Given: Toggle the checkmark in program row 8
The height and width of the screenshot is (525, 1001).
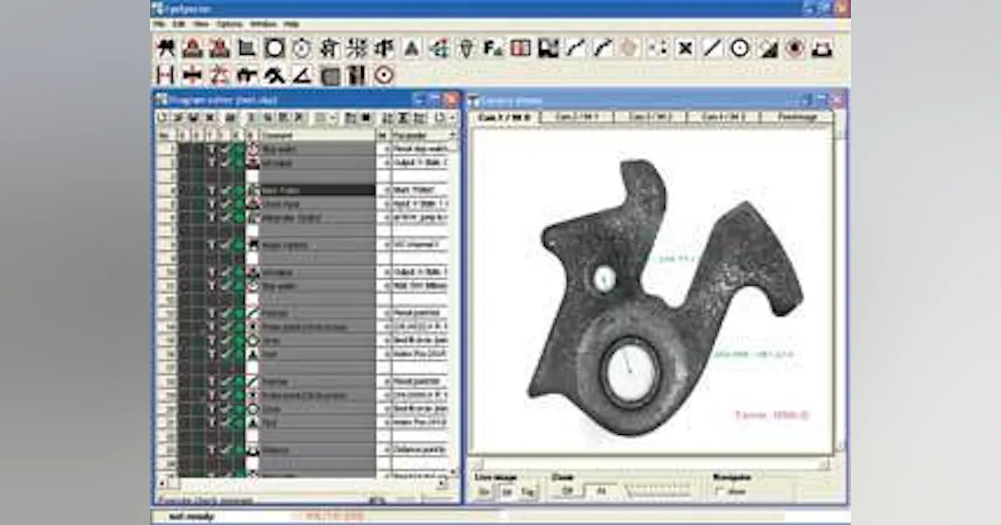Looking at the screenshot, I should [225, 245].
